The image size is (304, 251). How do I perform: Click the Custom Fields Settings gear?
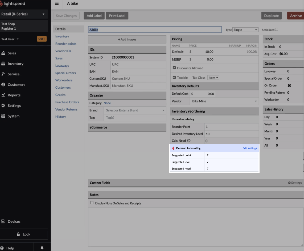click(289, 183)
